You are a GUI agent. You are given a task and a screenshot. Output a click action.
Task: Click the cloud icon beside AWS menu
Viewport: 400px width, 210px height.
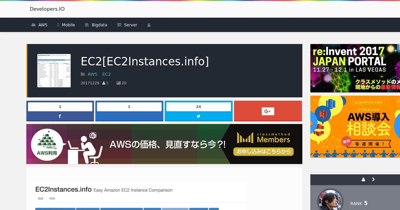pos(33,25)
